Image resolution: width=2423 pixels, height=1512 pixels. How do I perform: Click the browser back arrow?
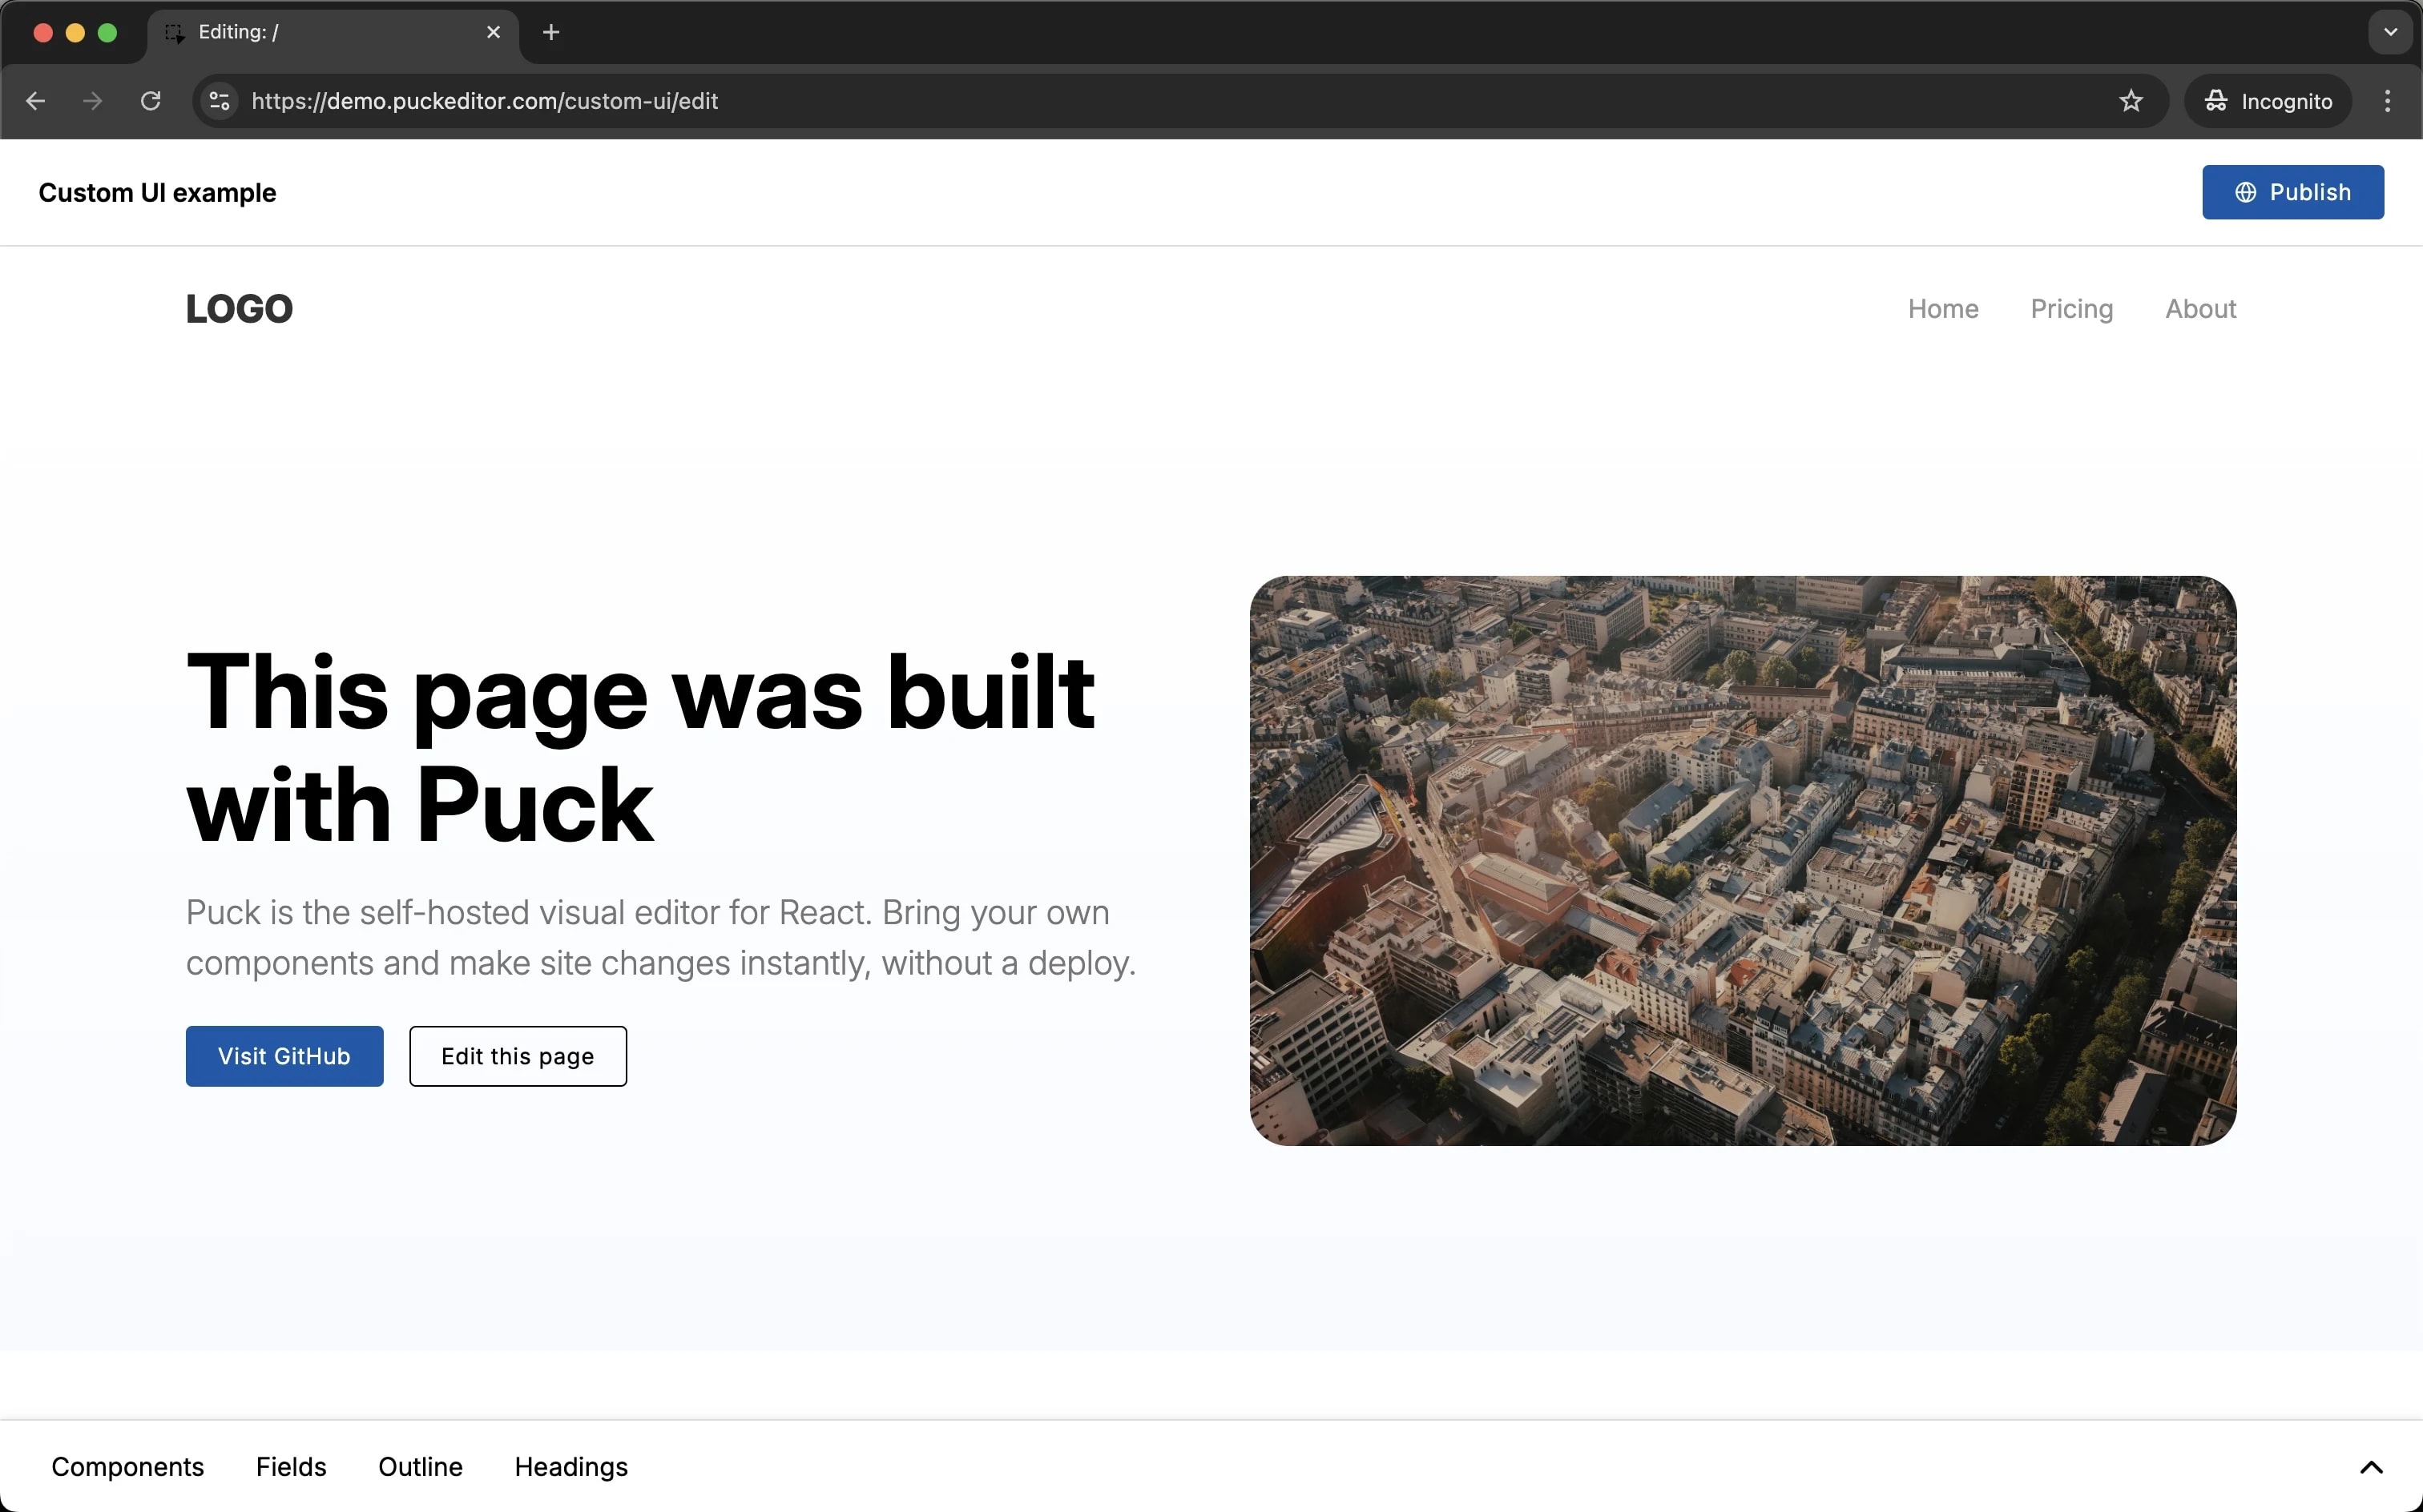[36, 101]
